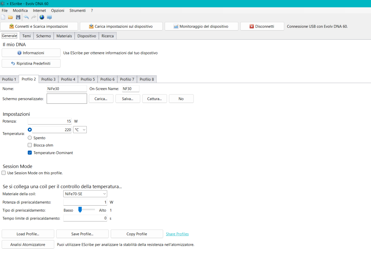The image size is (371, 256).
Task: Switch to the Generale tab
Action: [x=9, y=36]
